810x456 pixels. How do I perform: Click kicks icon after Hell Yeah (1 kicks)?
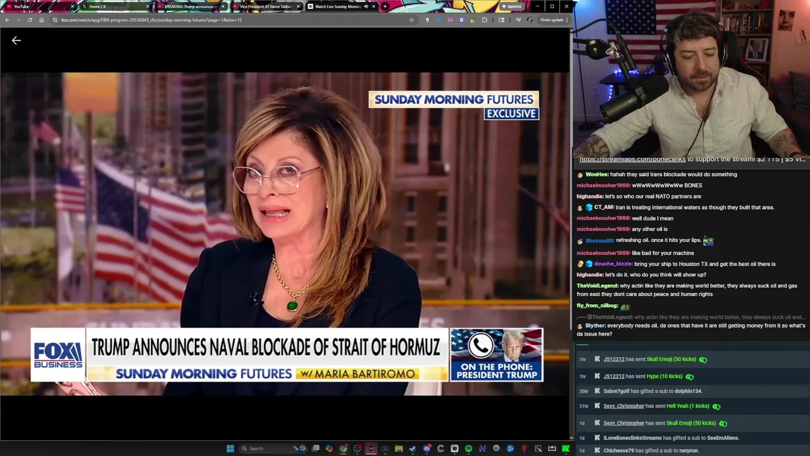716,407
